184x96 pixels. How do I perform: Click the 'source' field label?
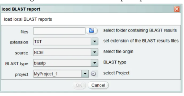coord(22,53)
